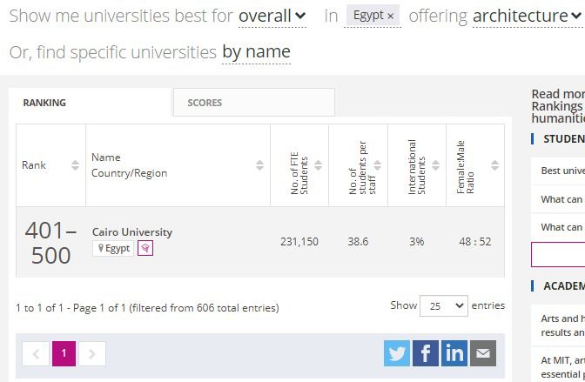Click the next page arrow
The image size is (585, 382).
click(x=91, y=353)
